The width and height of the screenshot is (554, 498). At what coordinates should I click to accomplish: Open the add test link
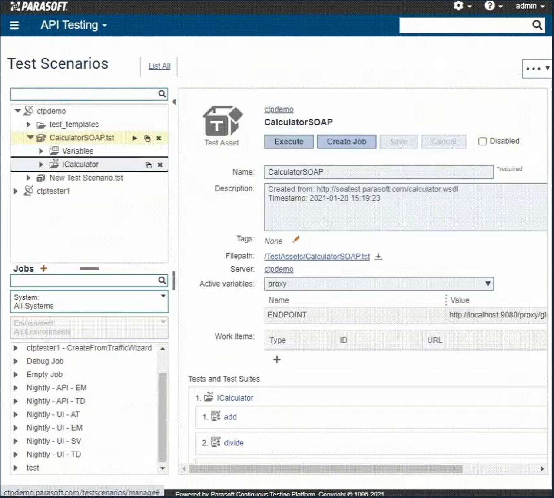point(230,417)
